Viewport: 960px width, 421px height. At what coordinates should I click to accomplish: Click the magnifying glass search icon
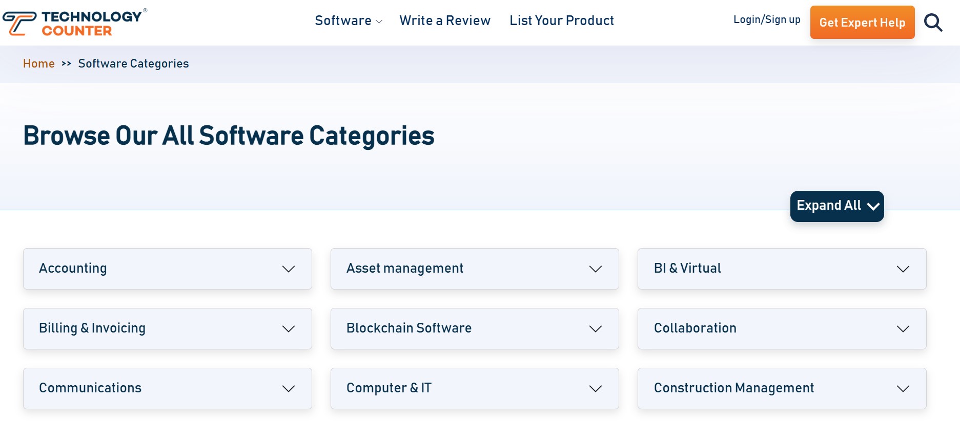pos(933,23)
